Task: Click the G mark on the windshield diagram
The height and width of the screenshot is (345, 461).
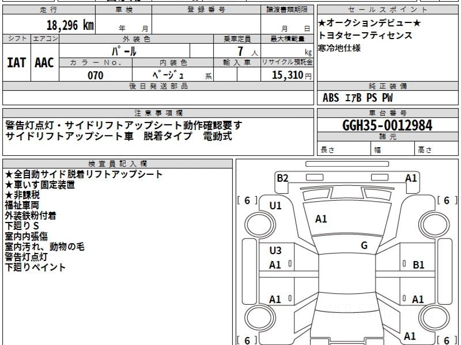Action: pos(364,246)
